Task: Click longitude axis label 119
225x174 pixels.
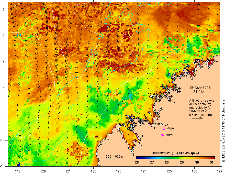Action: pyautogui.click(x=18, y=171)
